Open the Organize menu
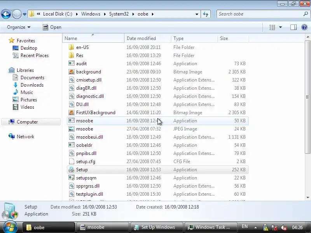Image resolution: width=311 pixels, height=233 pixels. (x=19, y=27)
